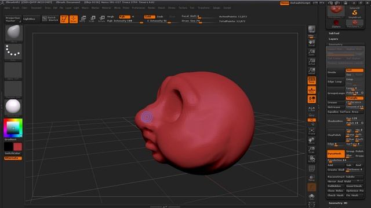371x208 pixels.
Task: Expand the Geometry HD section
Action: 337,203
